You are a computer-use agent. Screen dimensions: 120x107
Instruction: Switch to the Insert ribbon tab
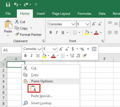tap(41, 14)
